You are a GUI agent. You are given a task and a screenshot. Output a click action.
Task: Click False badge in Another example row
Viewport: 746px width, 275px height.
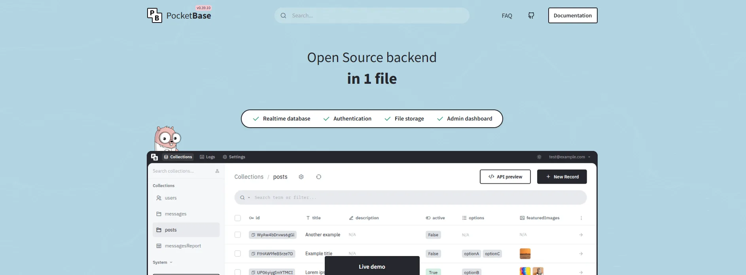[x=433, y=235]
